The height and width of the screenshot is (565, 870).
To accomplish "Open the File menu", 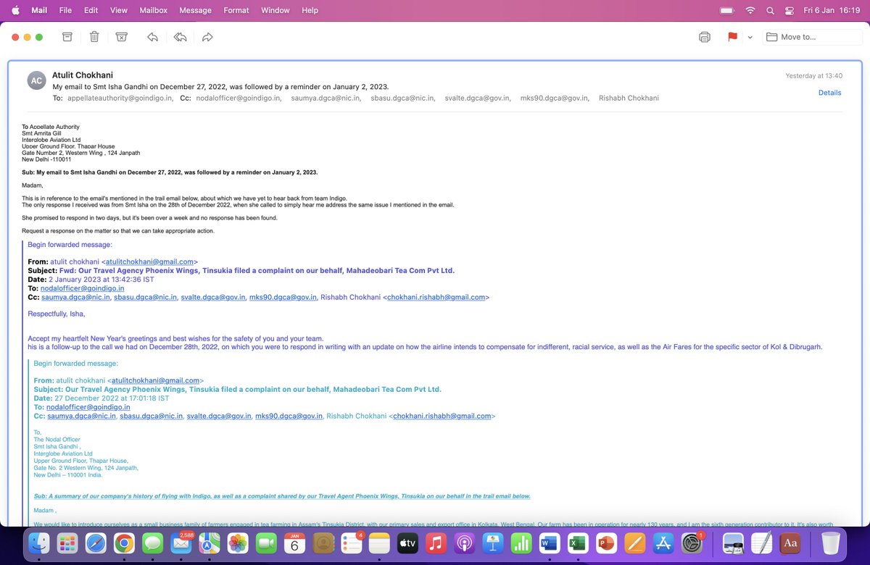I will [x=65, y=10].
